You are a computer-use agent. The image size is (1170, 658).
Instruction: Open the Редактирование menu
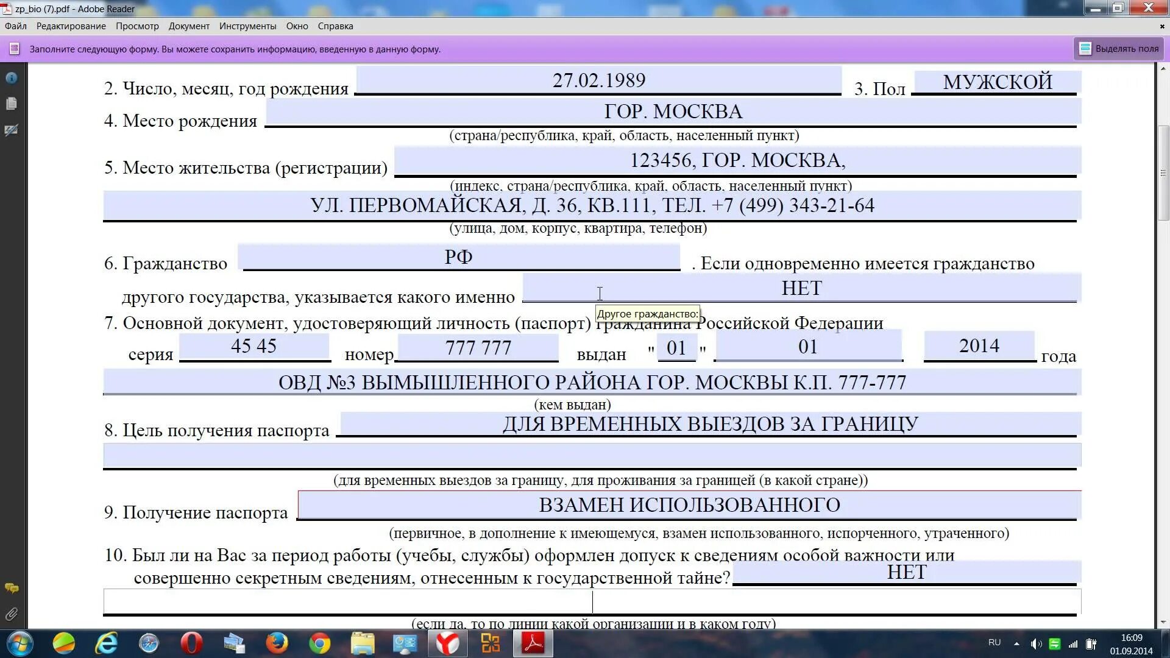click(x=71, y=26)
